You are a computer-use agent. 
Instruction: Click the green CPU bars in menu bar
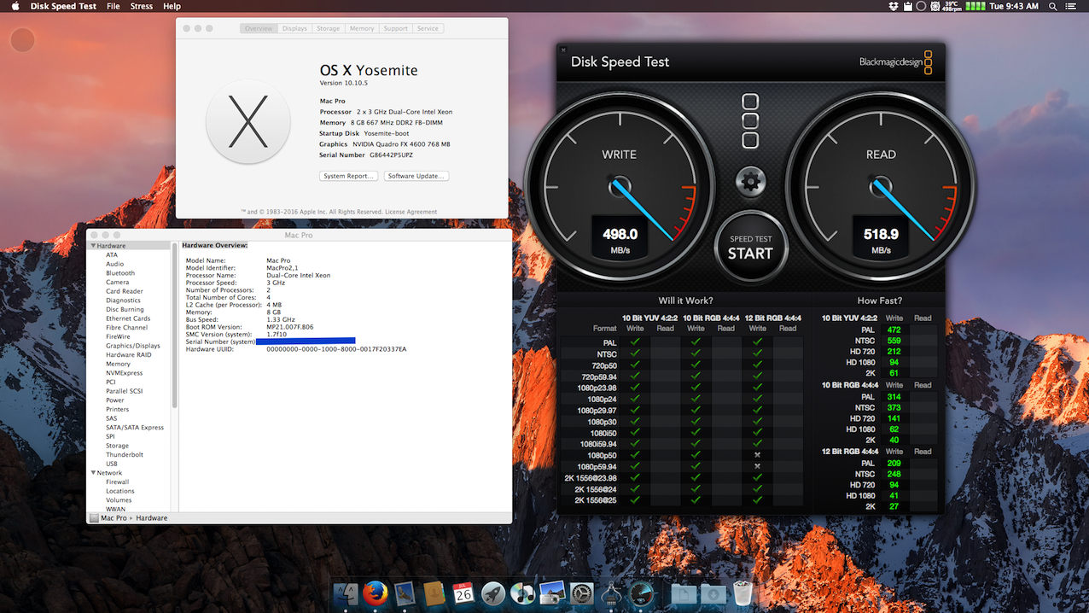tap(975, 6)
